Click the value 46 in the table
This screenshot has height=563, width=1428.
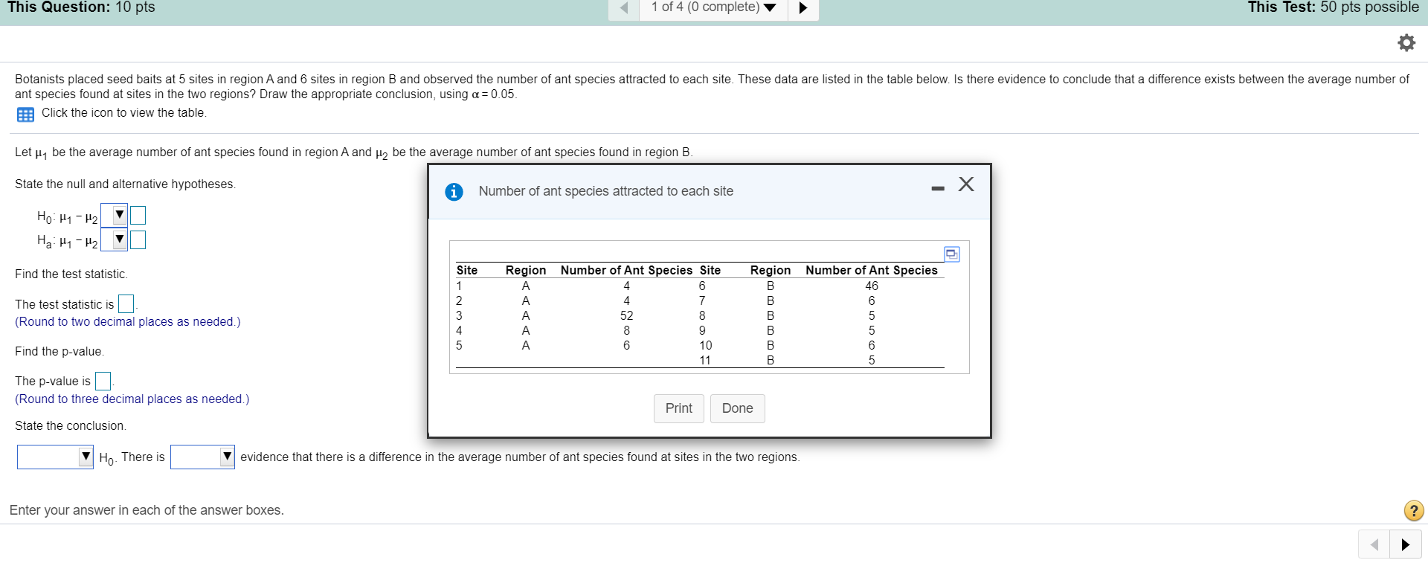pyautogui.click(x=872, y=286)
